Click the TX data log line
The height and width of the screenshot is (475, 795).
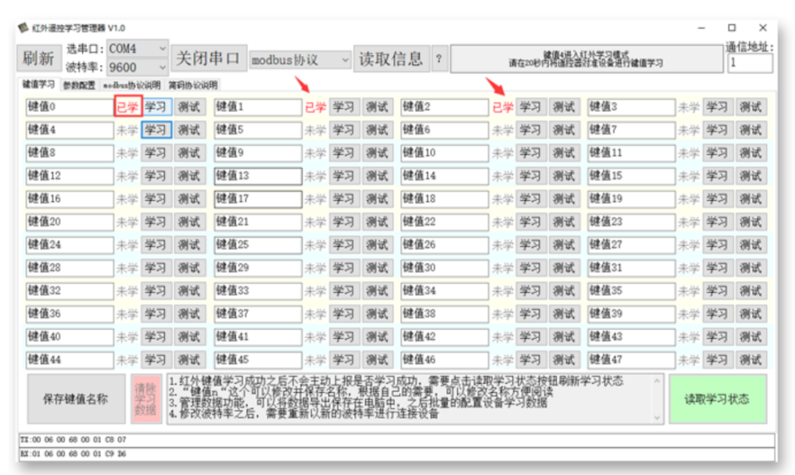pyautogui.click(x=397, y=440)
